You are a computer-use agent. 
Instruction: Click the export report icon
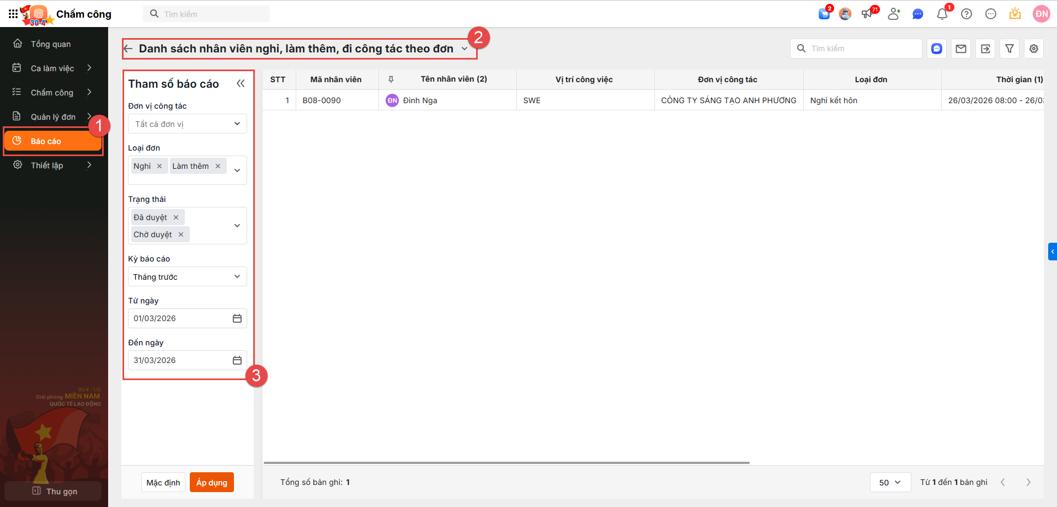click(x=985, y=49)
